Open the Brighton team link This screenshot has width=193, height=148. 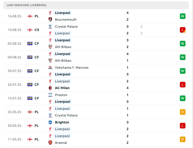pos(62,122)
